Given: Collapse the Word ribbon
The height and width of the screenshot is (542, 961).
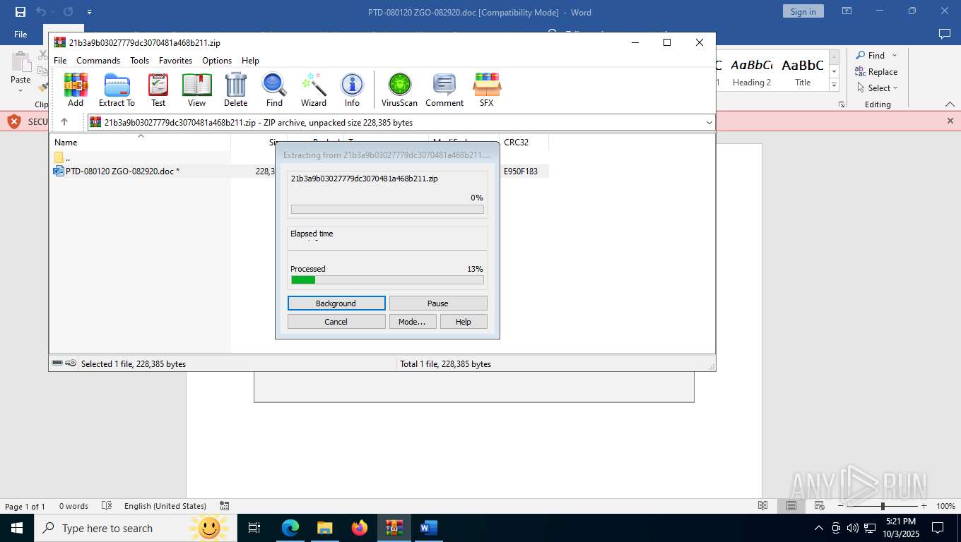Looking at the screenshot, I should (949, 104).
